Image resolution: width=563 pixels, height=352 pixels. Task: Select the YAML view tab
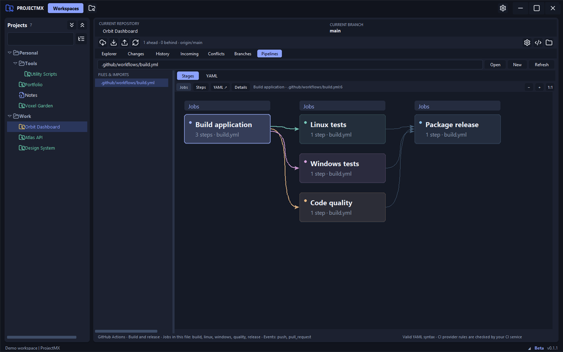click(x=212, y=76)
